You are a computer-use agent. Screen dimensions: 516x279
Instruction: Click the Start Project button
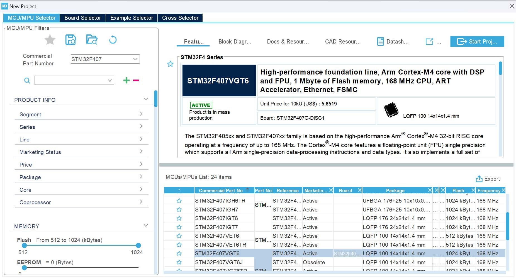[477, 42]
